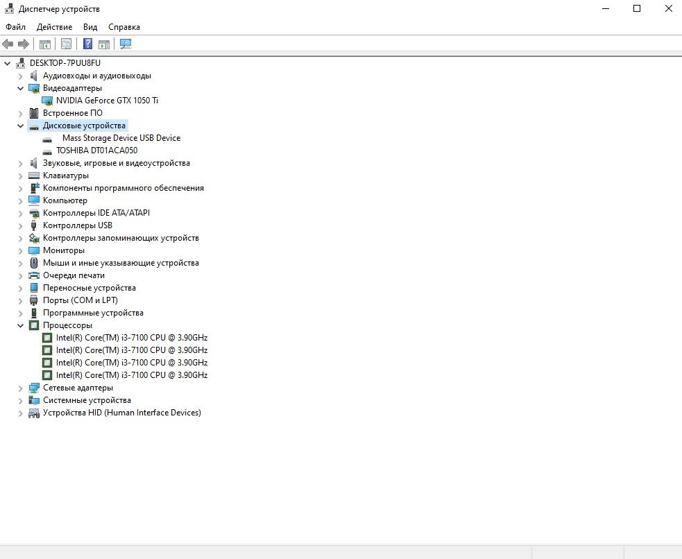Image resolution: width=682 pixels, height=559 pixels.
Task: Select the DESKTOP-7PUU8FU computer name
Action: [65, 63]
